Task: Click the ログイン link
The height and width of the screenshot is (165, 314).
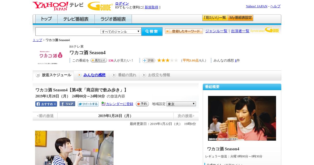Action: point(122,3)
